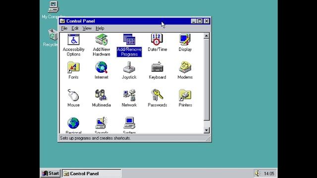Screen dimensions: 317x178
Task: Minimize the Control Panel window
Action: [194, 21]
